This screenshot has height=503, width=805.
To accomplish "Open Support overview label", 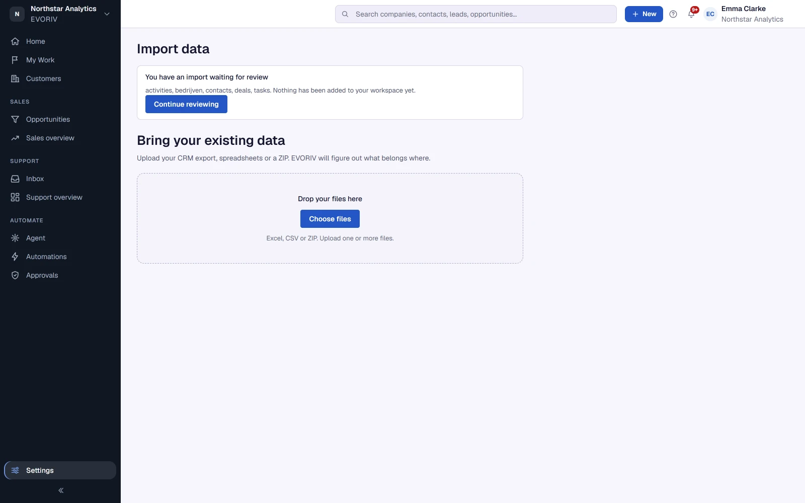I will [54, 197].
